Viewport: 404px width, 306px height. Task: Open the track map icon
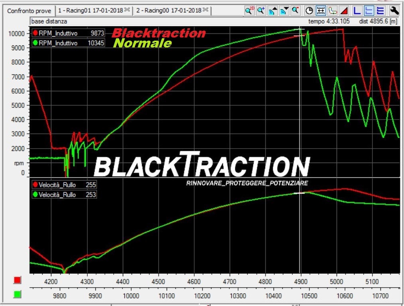(x=332, y=11)
